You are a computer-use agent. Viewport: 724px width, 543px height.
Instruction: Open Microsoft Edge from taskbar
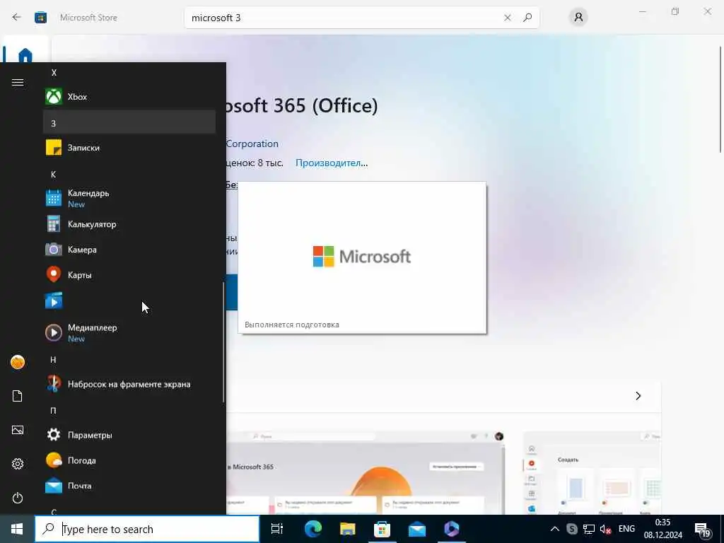pyautogui.click(x=313, y=529)
